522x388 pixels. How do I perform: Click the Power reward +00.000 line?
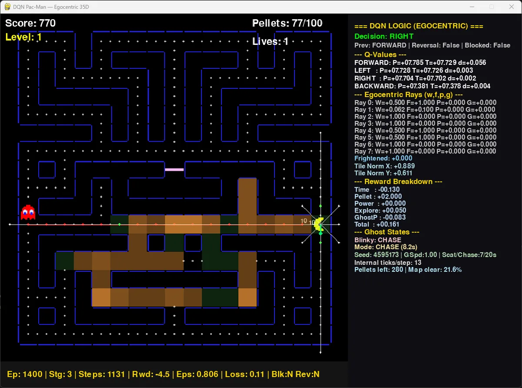coord(380,203)
